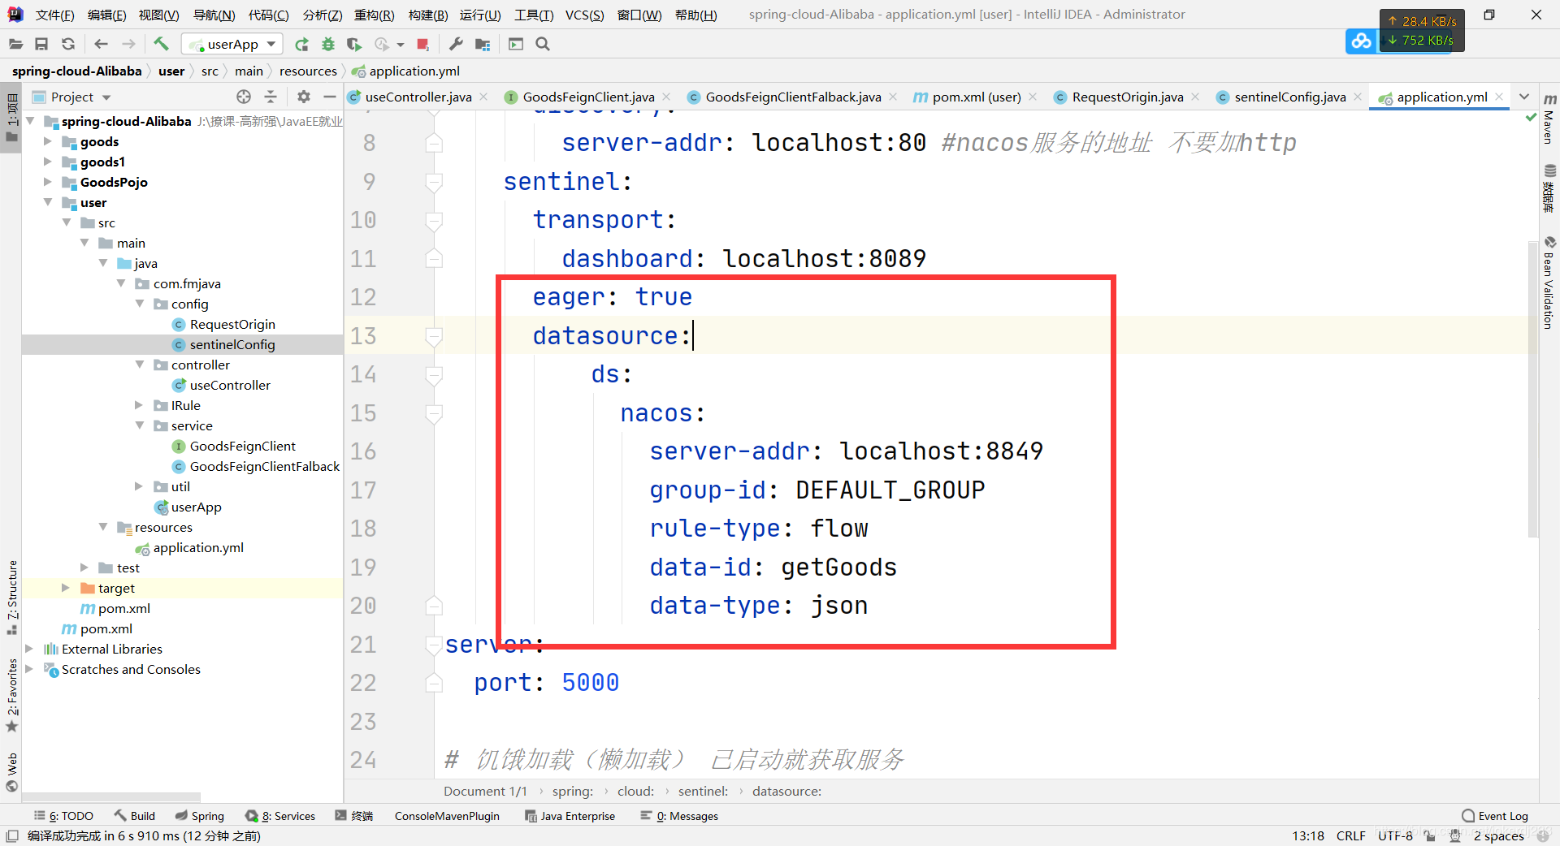Screen dimensions: 1560x846
Task: Stop the running app with red square
Action: pos(422,44)
